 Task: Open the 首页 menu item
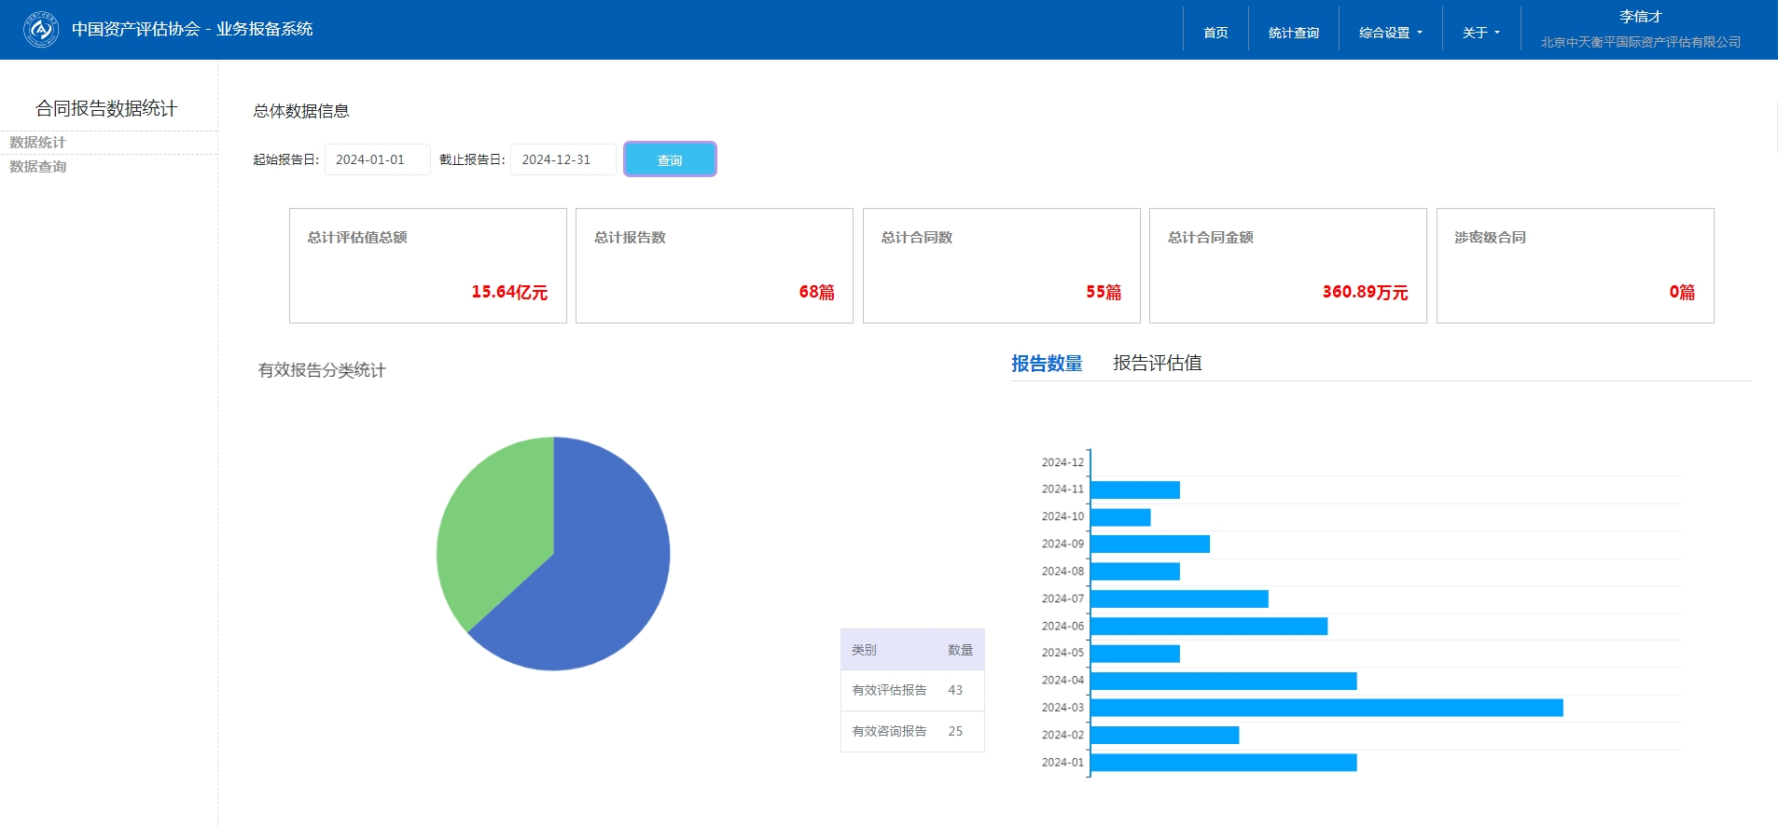1215,33
